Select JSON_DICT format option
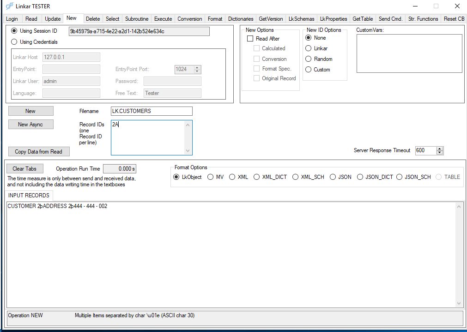This screenshot has width=467, height=332. [x=375, y=177]
